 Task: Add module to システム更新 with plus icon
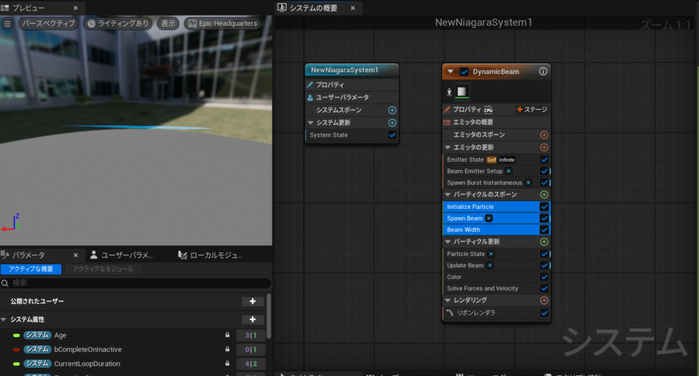[392, 123]
